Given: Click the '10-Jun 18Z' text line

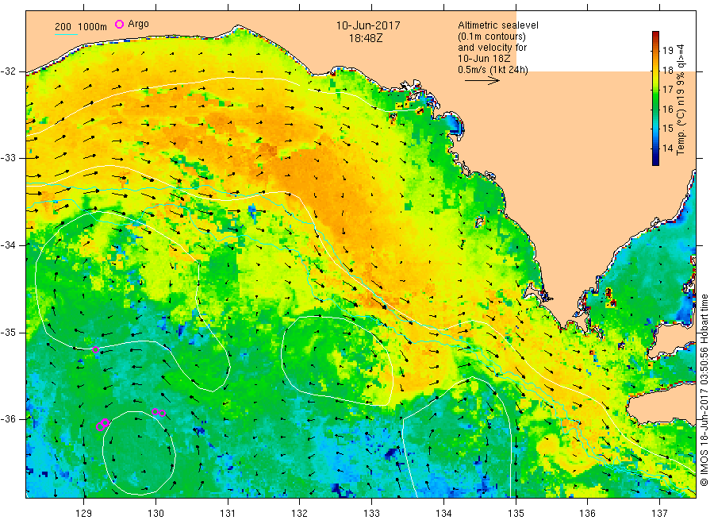Looking at the screenshot, I should (x=484, y=59).
